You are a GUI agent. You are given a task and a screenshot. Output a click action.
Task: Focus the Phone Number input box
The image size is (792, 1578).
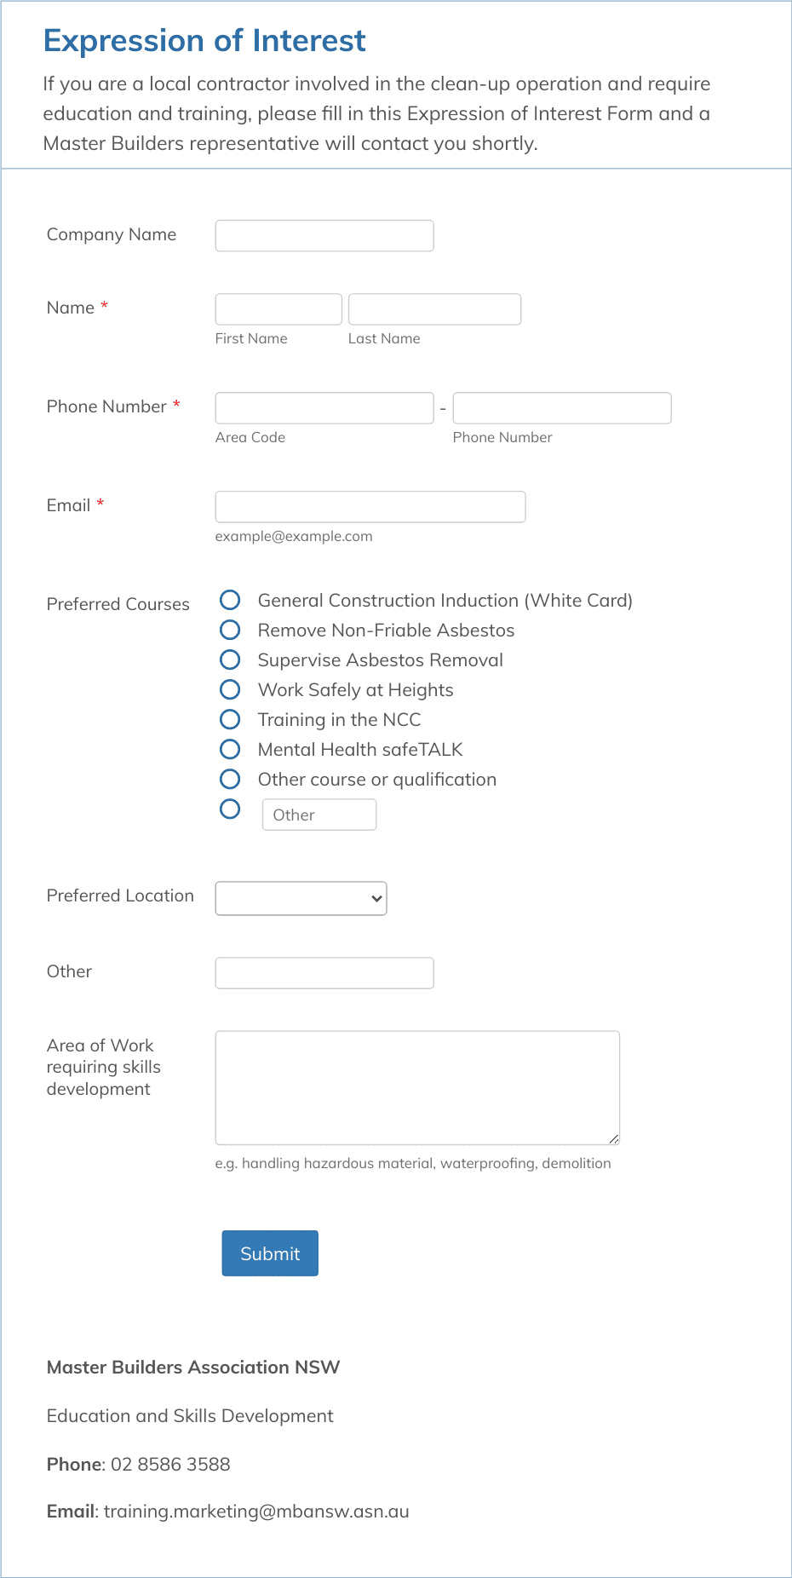pyautogui.click(x=561, y=407)
